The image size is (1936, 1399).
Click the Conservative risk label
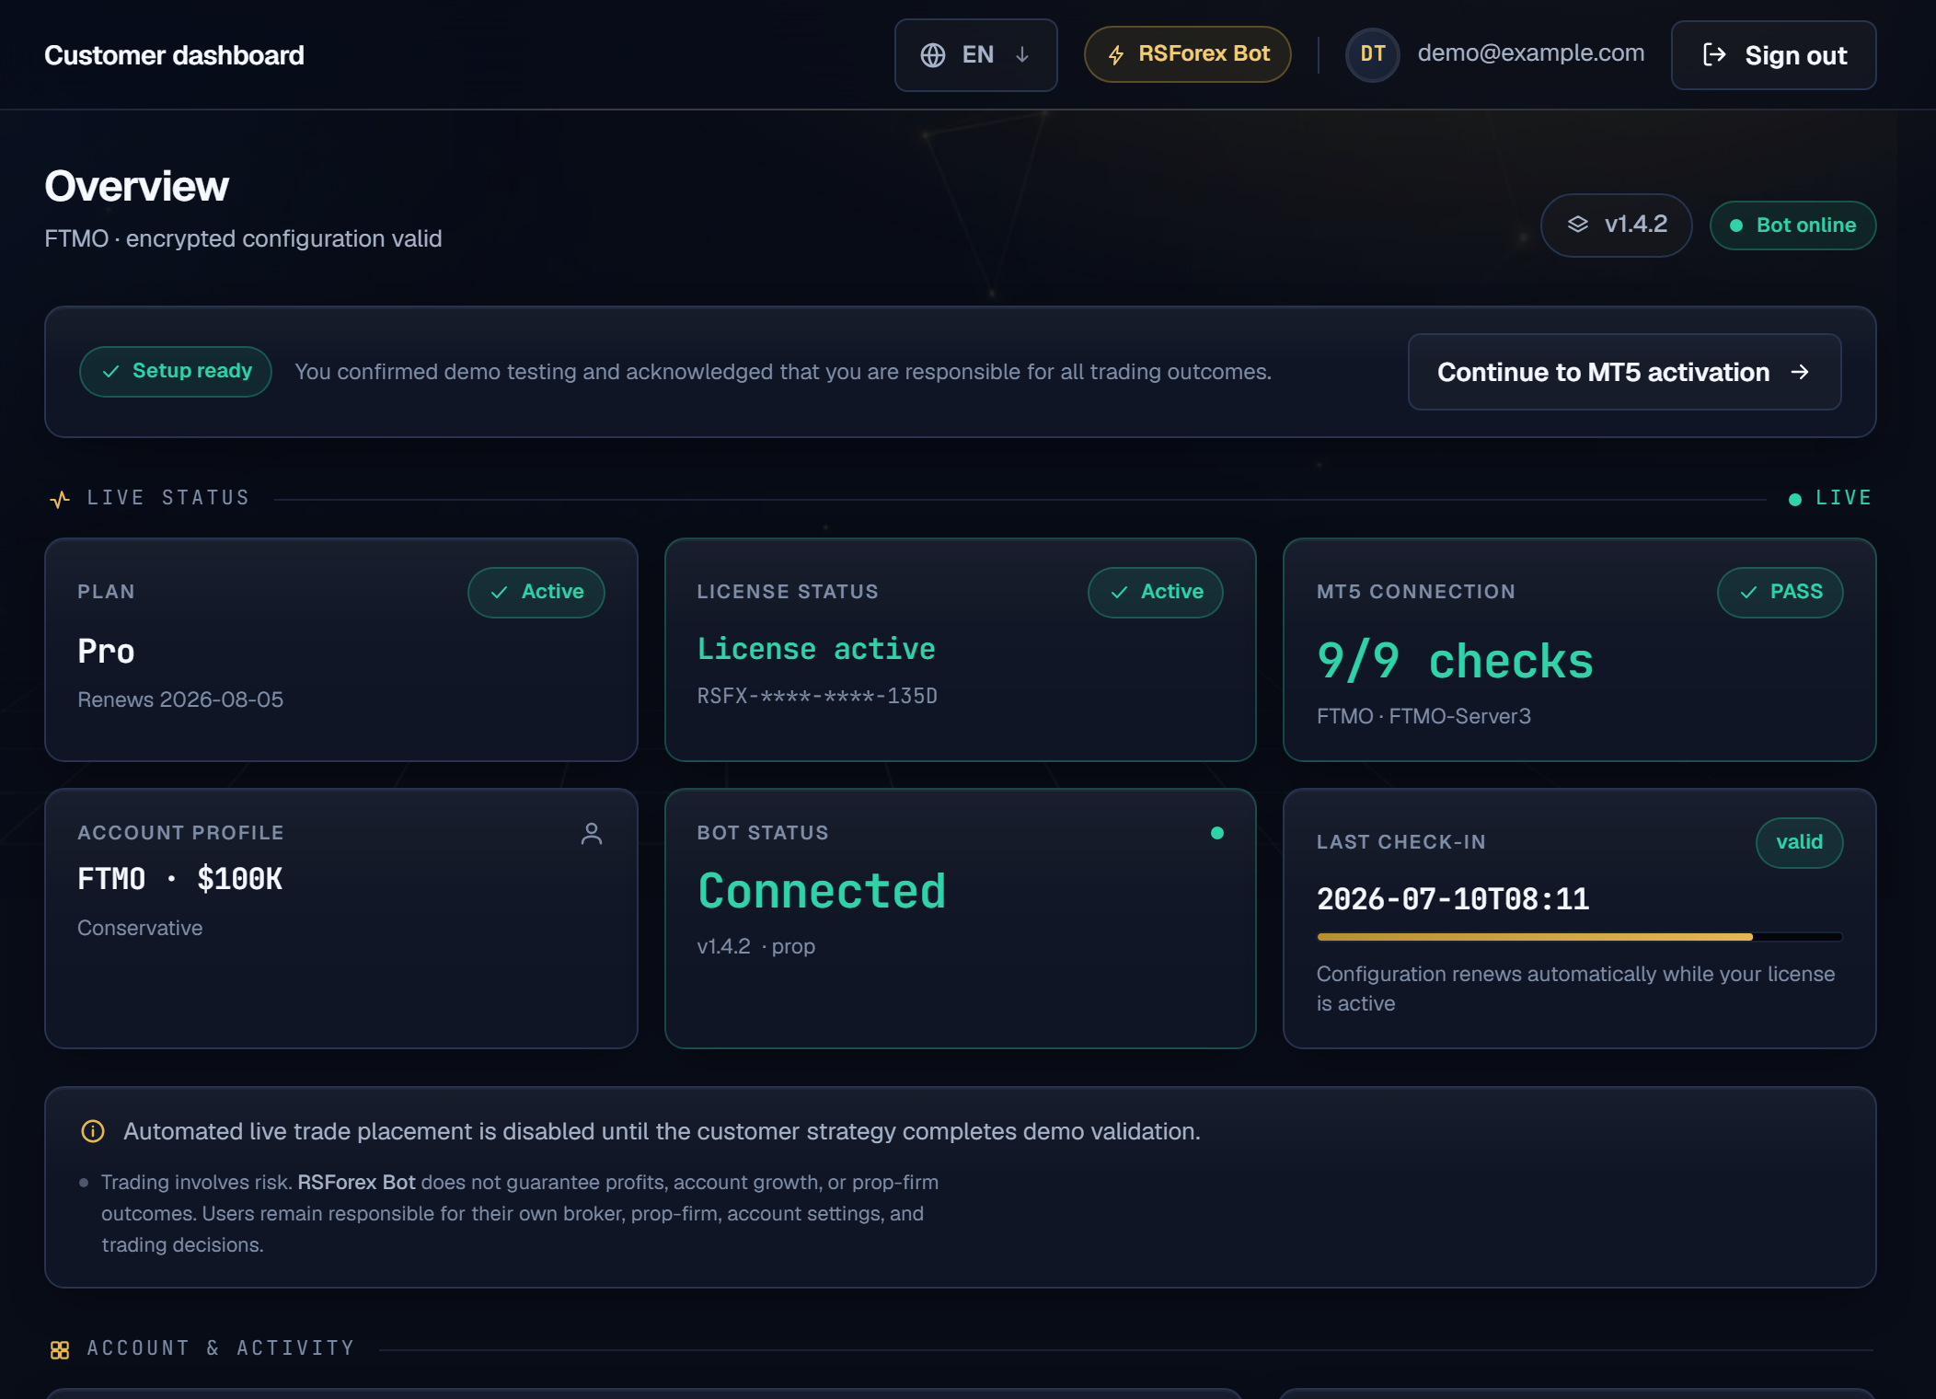click(x=140, y=928)
